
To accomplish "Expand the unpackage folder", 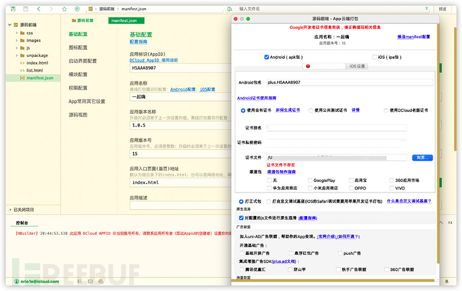I will [x=17, y=56].
